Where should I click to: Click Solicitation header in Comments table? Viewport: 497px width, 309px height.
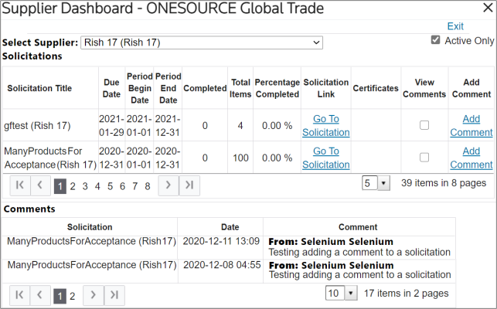[x=90, y=227]
